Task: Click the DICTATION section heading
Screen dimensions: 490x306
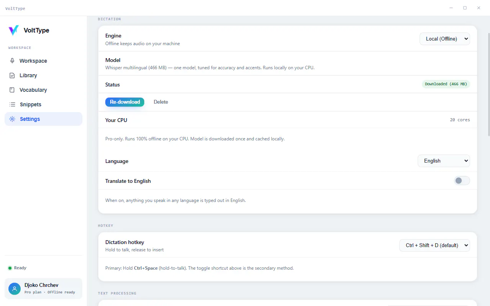Action: click(109, 19)
